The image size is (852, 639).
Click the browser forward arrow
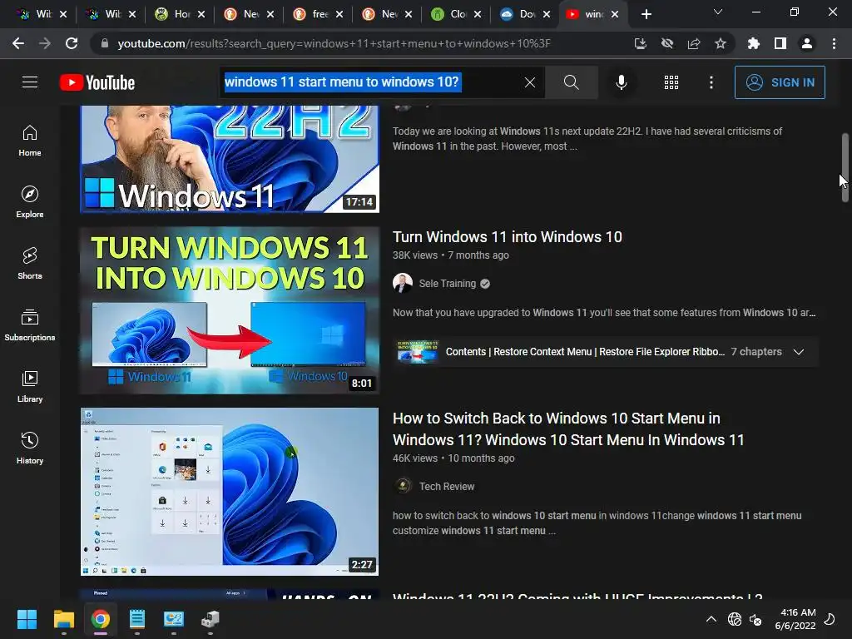[x=45, y=43]
